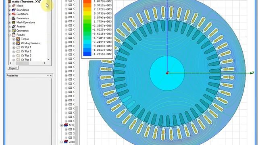Screen dimensions: 258x145
Task: Switch to the Project tab
Action: [x=12, y=68]
